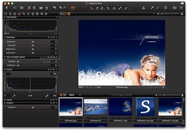This screenshot has width=188, height=131.
Task: Click the Import images down-arrow icon
Action: coord(7,8)
